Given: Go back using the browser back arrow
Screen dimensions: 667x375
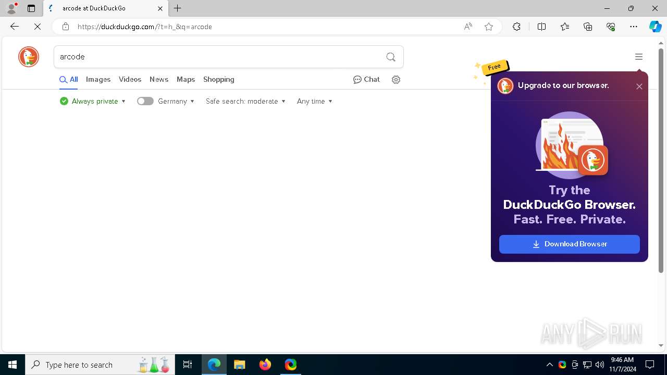Looking at the screenshot, I should pyautogui.click(x=15, y=27).
